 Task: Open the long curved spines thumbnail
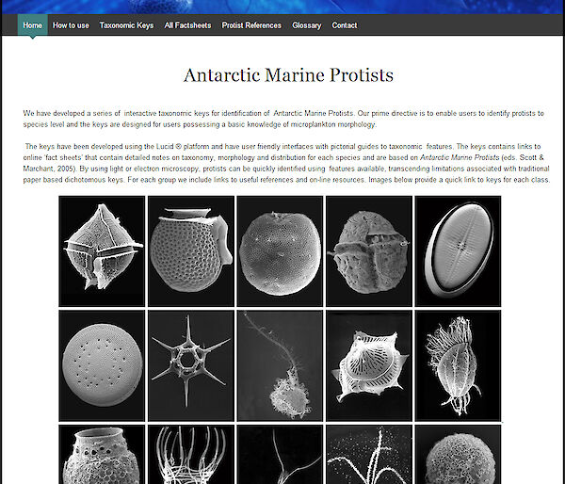[x=191, y=455]
